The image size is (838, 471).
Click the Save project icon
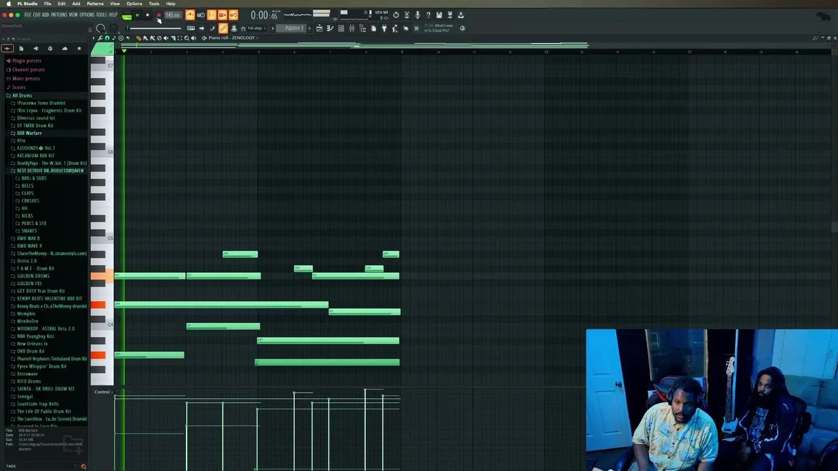pos(439,15)
